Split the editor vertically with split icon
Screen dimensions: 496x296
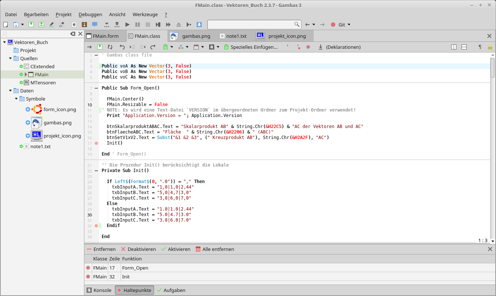click(454, 47)
